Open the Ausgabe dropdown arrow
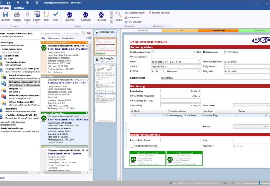 pyautogui.click(x=17, y=23)
